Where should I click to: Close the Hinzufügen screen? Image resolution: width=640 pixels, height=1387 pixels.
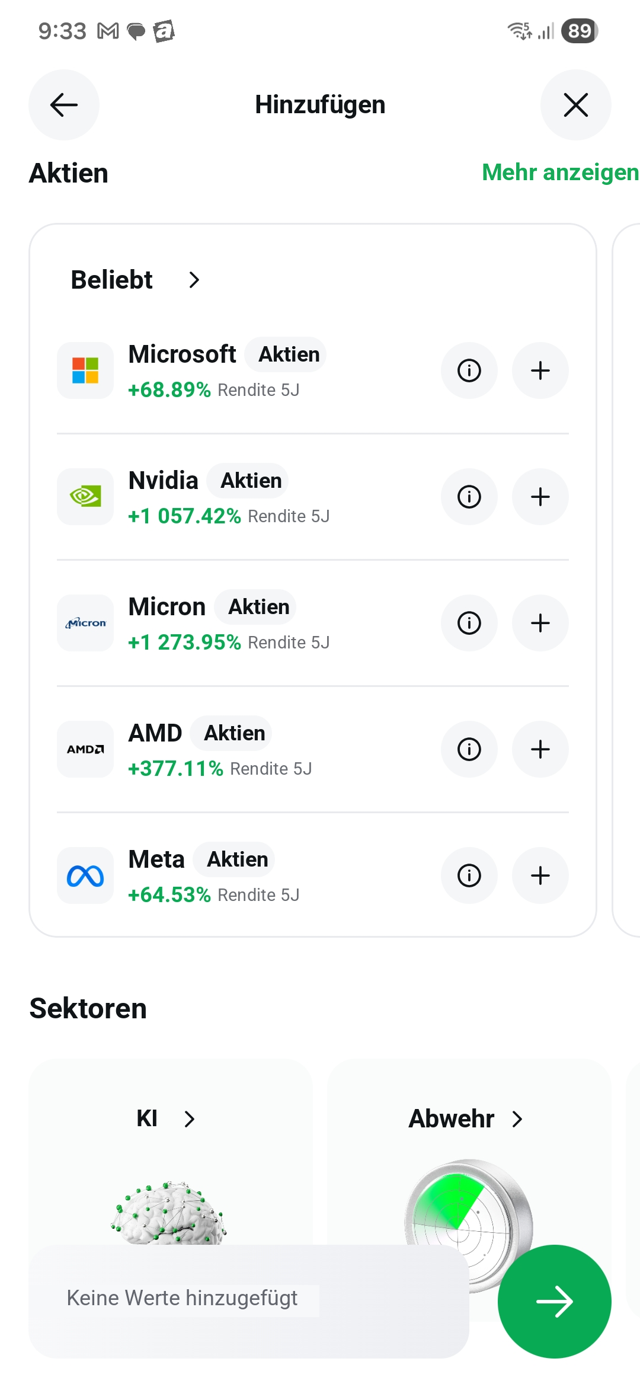[x=576, y=105]
